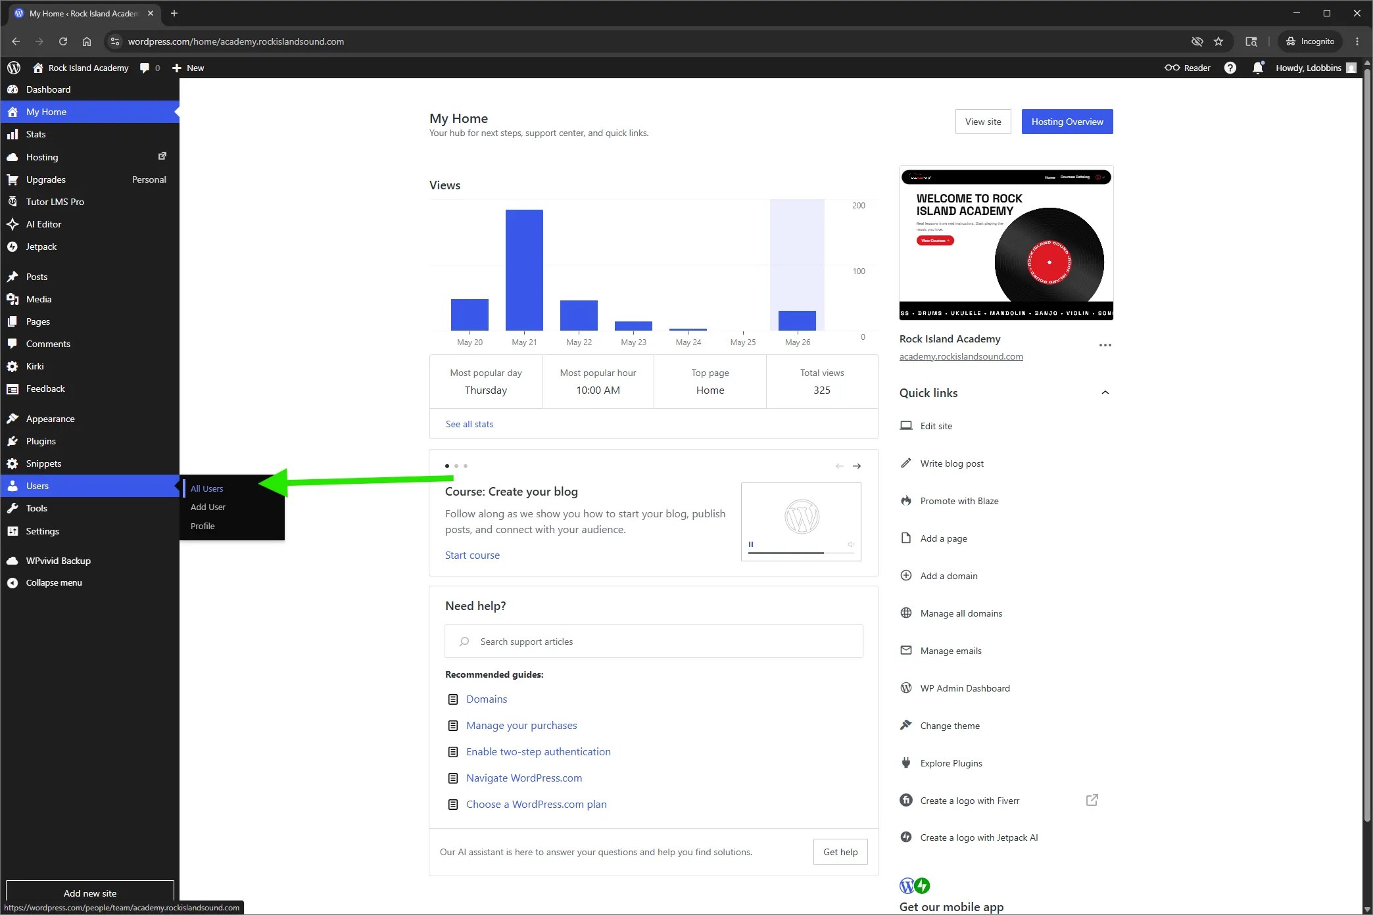Go to the browser home page icon
This screenshot has height=915, width=1373.
[87, 41]
